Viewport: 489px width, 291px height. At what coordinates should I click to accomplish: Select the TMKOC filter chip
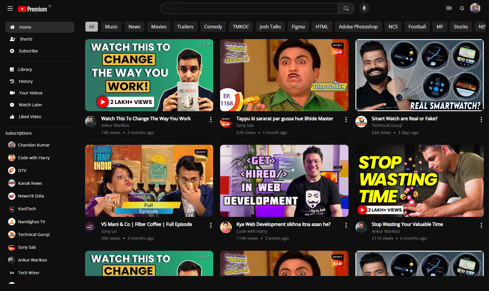click(241, 27)
